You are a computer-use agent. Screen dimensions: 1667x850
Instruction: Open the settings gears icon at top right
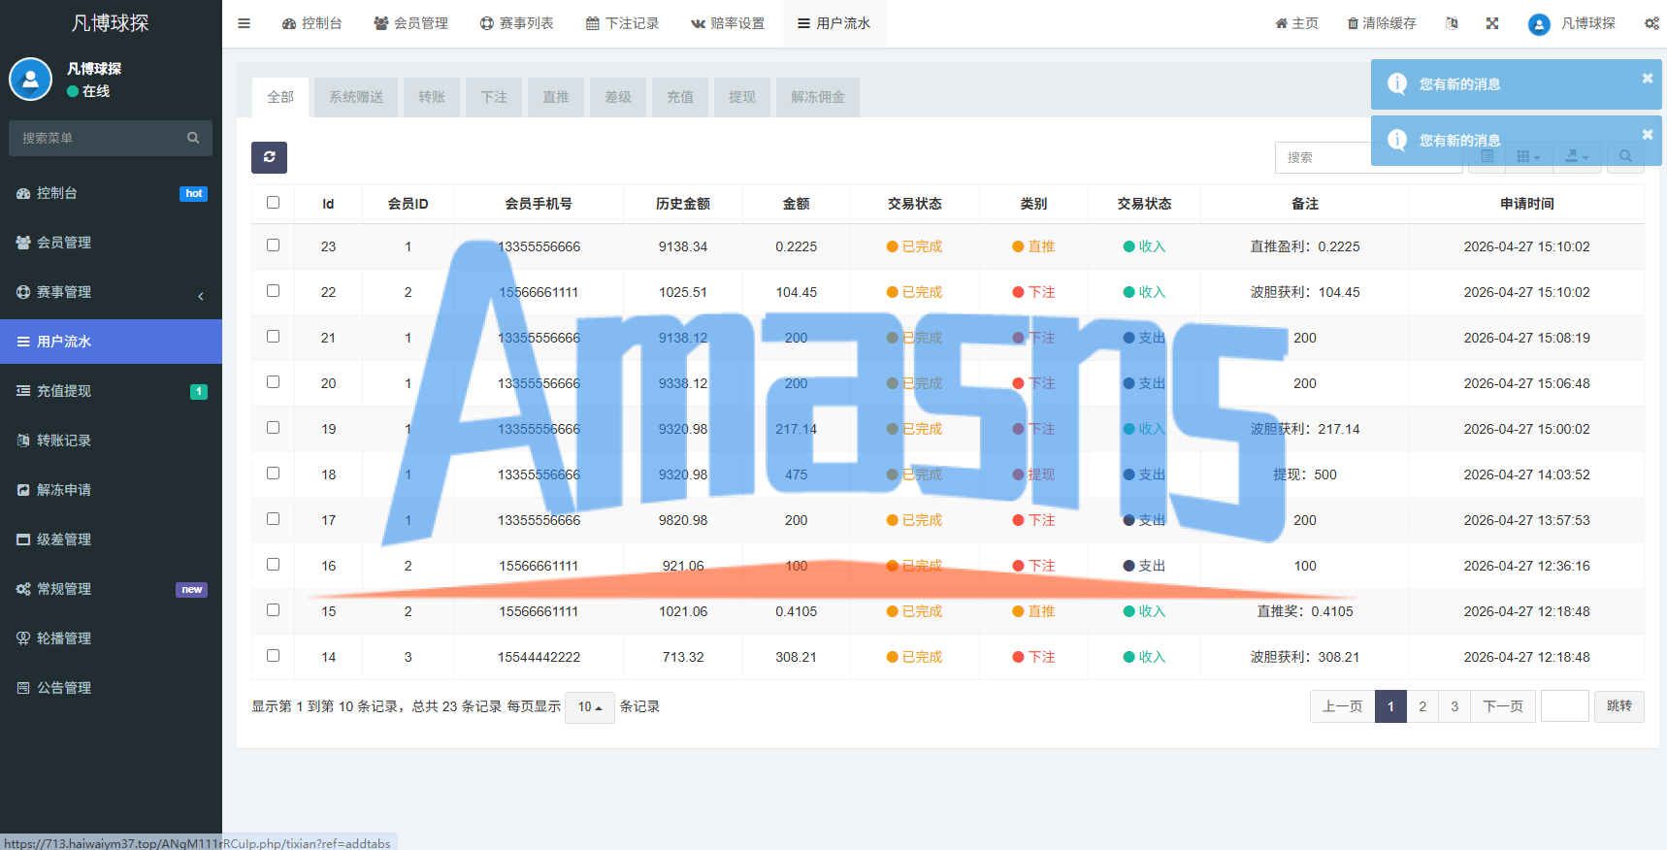(1651, 23)
